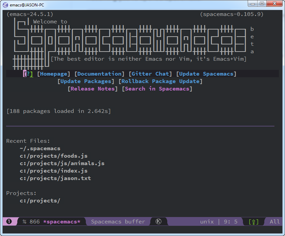This screenshot has height=236, width=285.
Task: Open the Release Notes button
Action: coord(93,88)
